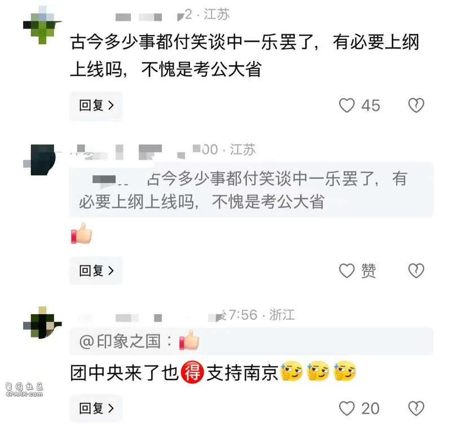The width and height of the screenshot is (451, 427).
Task: Open the third commenter's avatar from 浙江
Action: point(42,323)
